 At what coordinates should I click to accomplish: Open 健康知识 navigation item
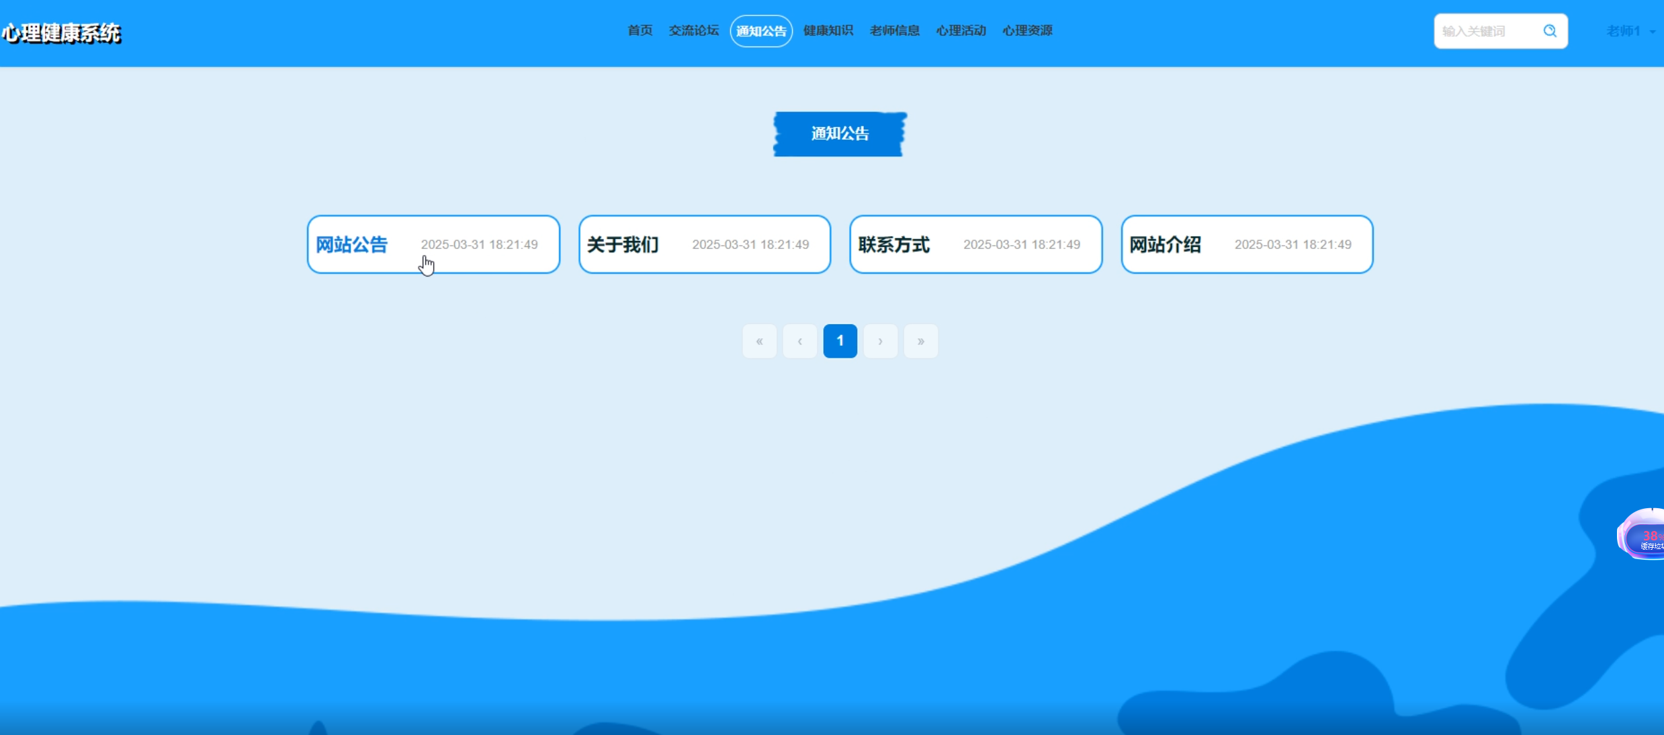pos(828,31)
